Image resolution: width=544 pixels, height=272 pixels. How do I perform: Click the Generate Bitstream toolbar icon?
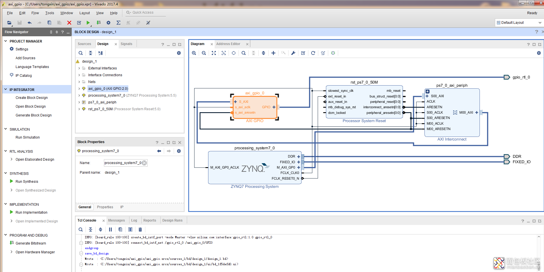99,23
